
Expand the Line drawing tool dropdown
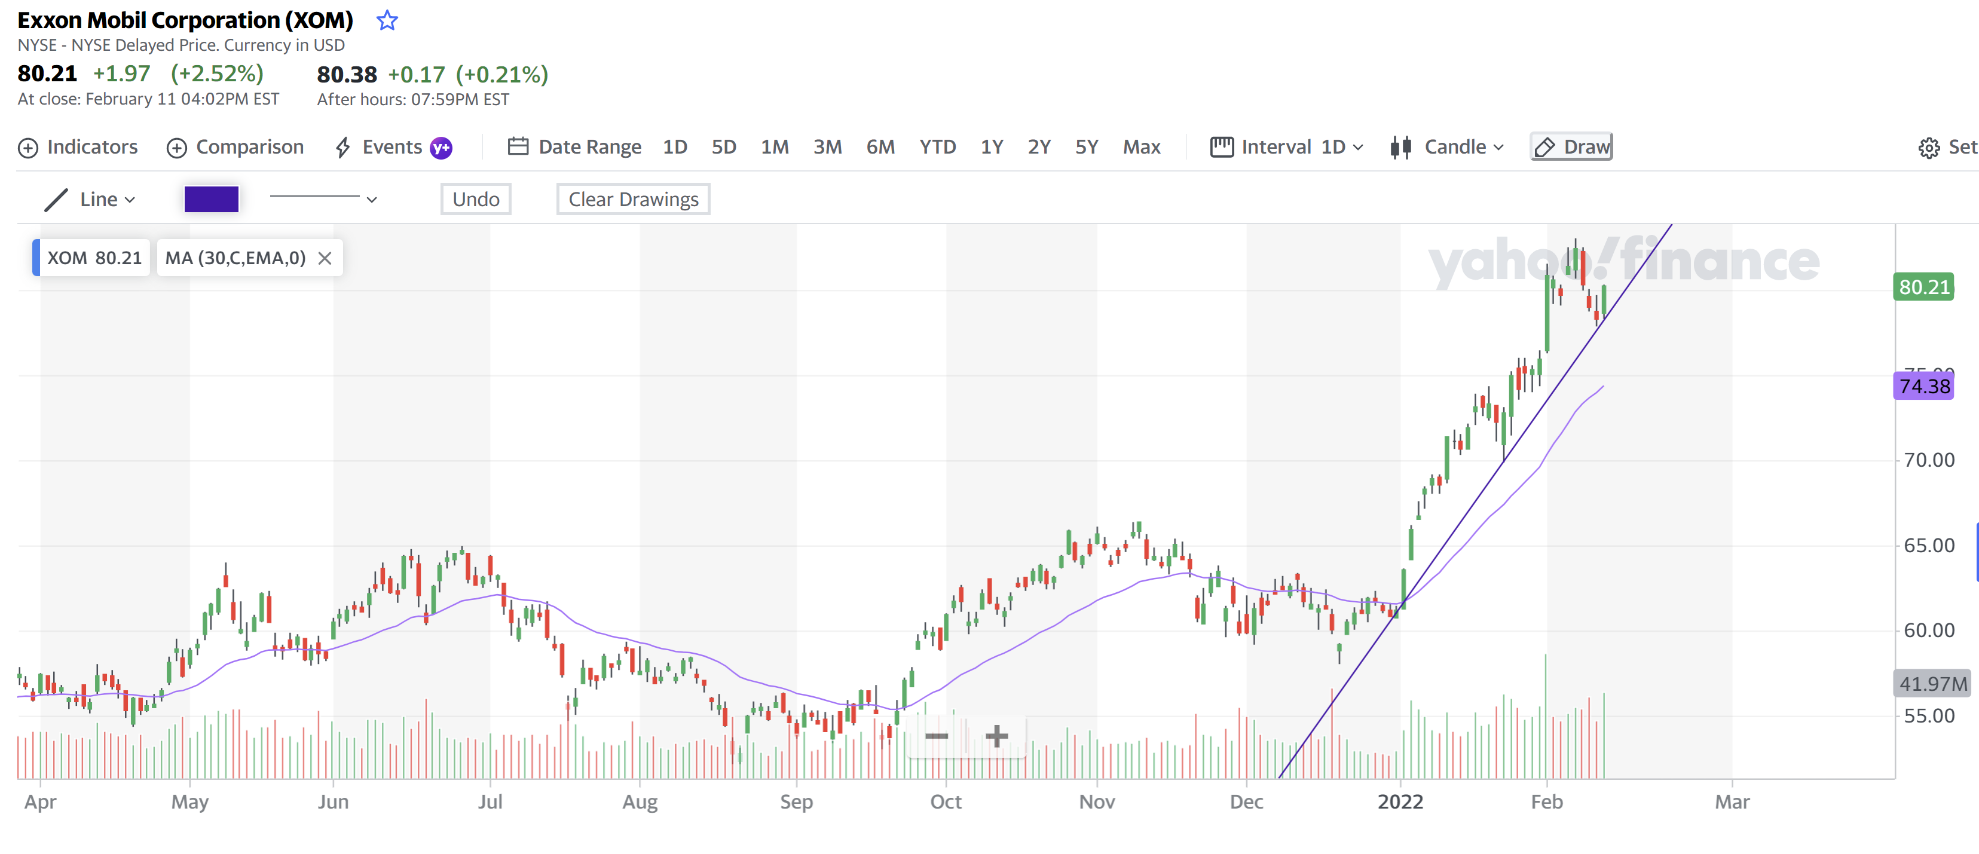(x=91, y=200)
